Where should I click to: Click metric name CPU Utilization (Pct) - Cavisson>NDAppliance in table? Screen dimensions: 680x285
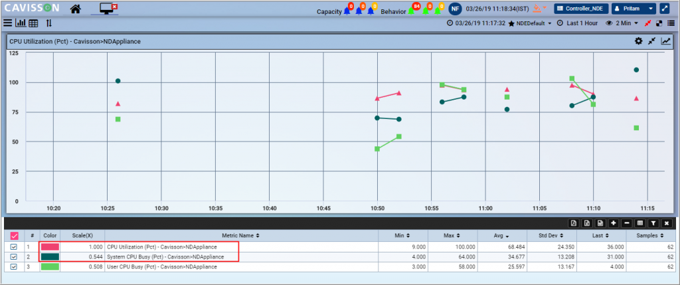click(162, 247)
